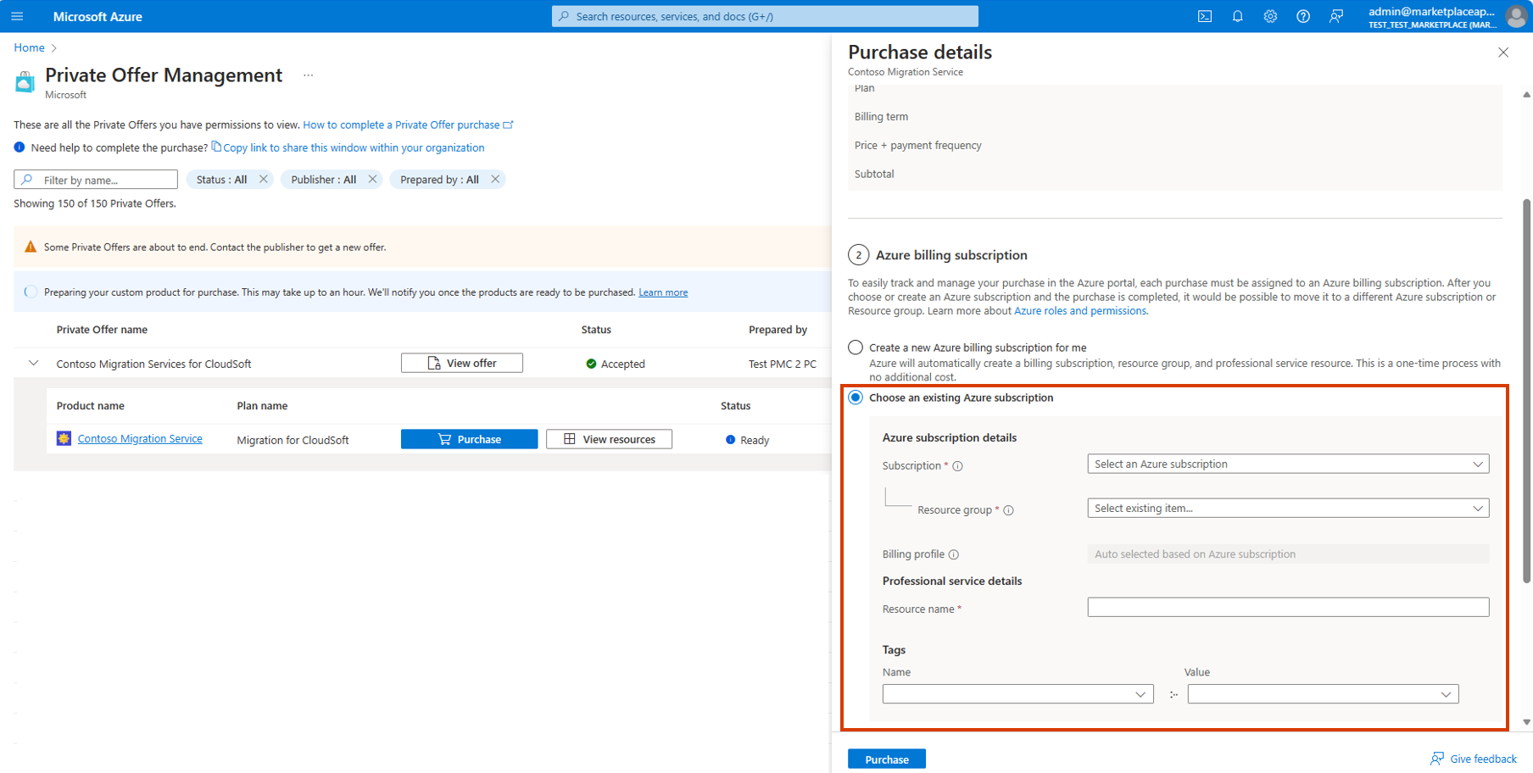Viewport: 1533px width, 773px height.
Task: Open the "Select an Azure subscription" dropdown
Action: (1288, 464)
